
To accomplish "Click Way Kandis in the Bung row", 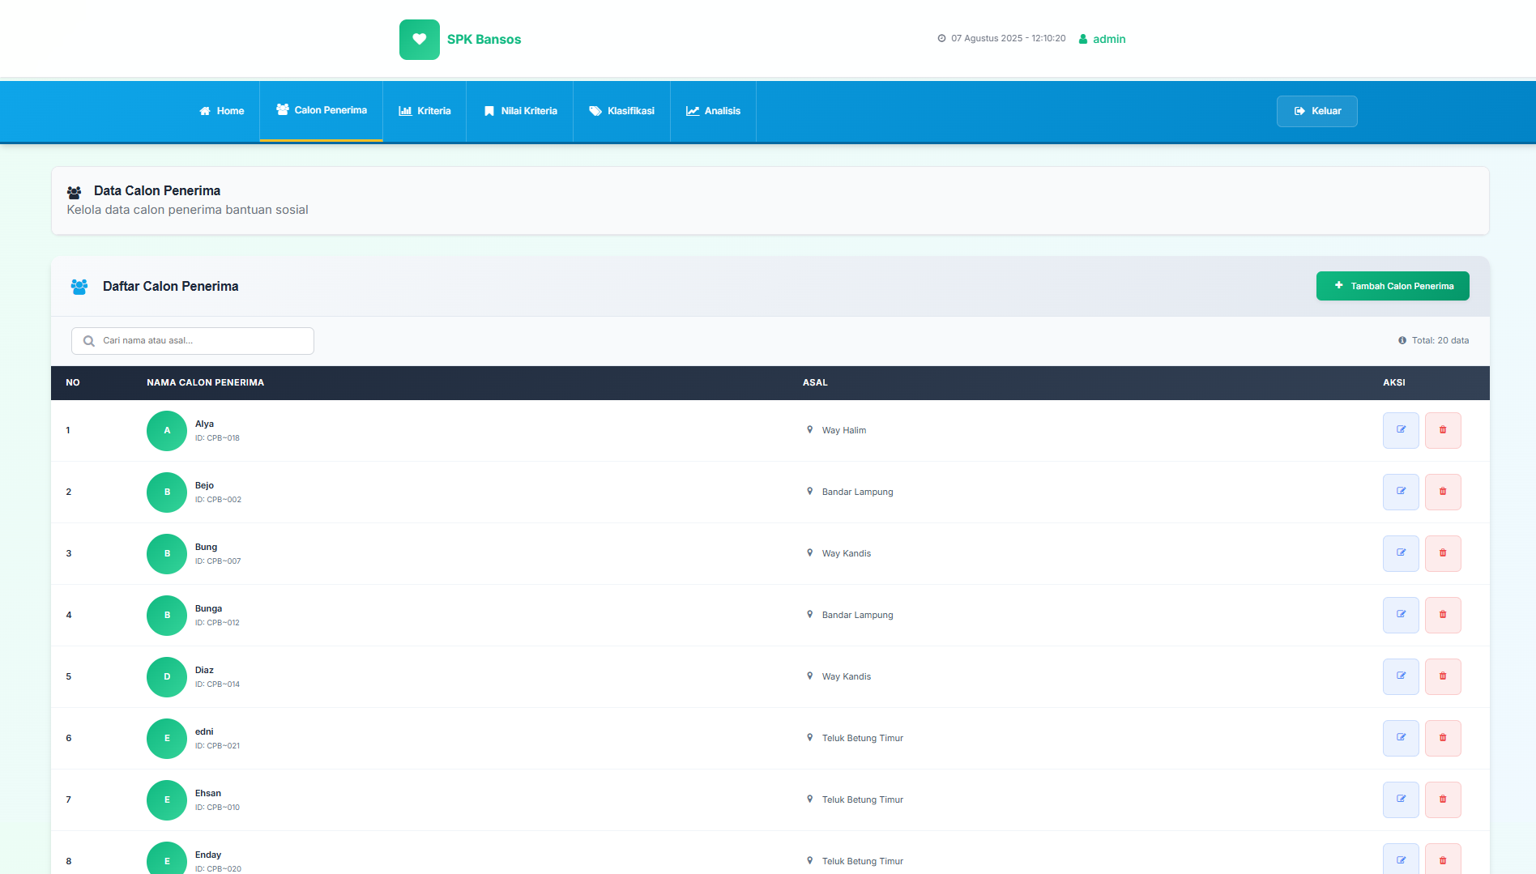I will point(847,553).
